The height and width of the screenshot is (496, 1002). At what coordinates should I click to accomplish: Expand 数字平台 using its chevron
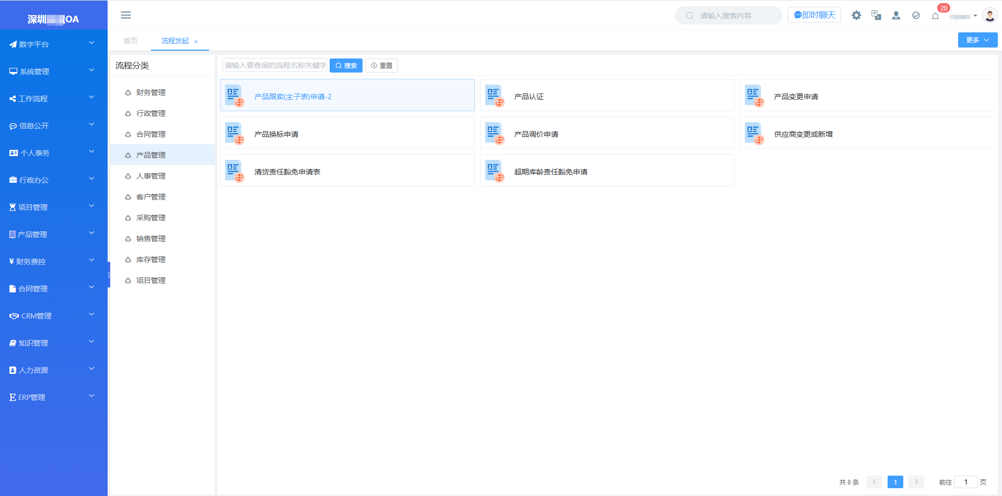(91, 43)
